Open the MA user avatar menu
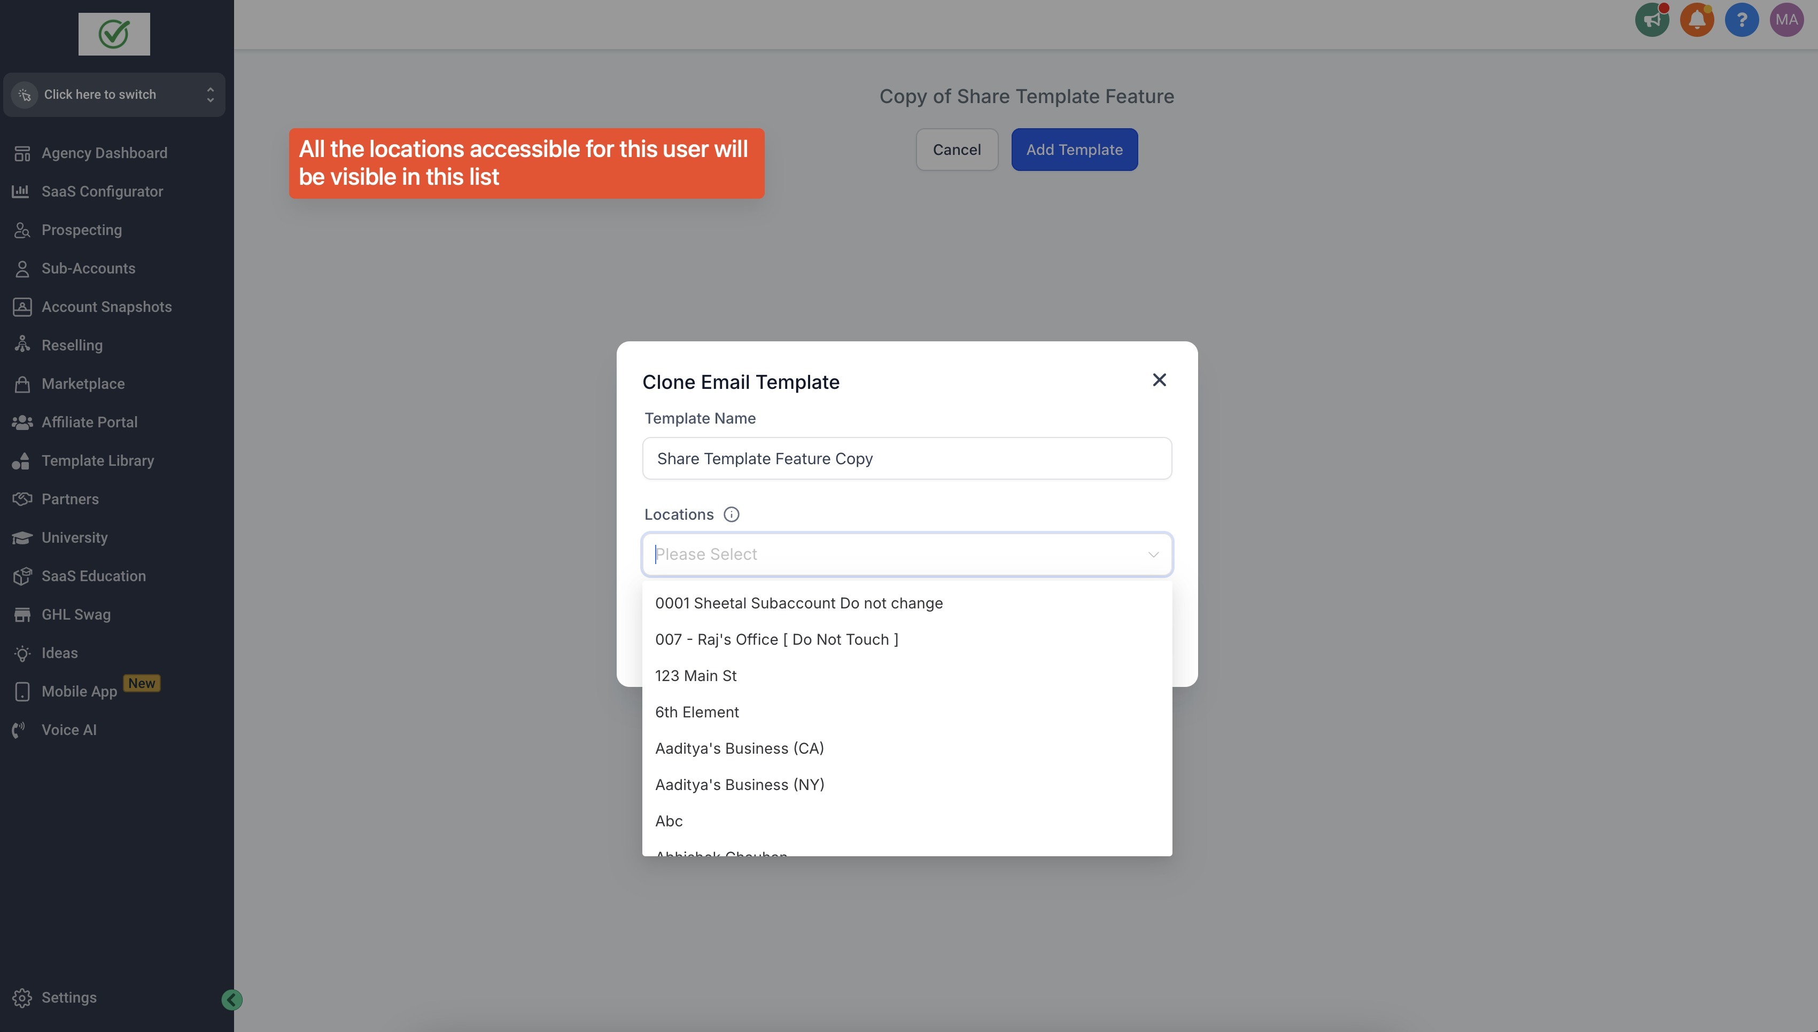The image size is (1818, 1032). [x=1786, y=20]
